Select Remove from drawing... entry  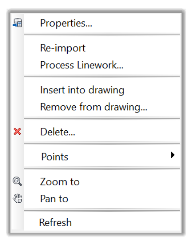(x=94, y=107)
